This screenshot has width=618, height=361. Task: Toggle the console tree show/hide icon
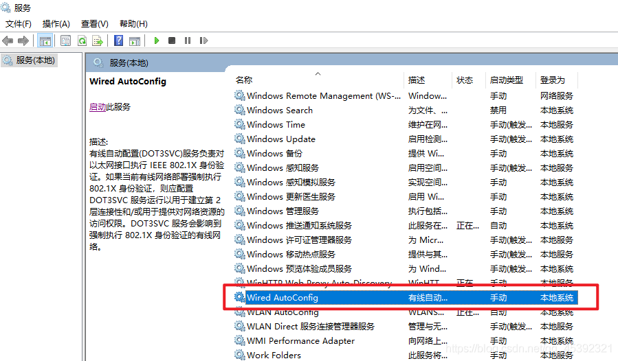[x=45, y=40]
